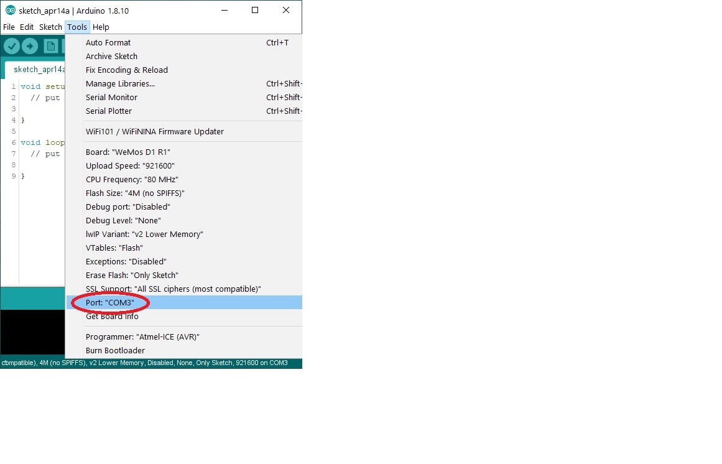Click the board info status bar text
The width and height of the screenshot is (722, 464).
[x=144, y=363]
